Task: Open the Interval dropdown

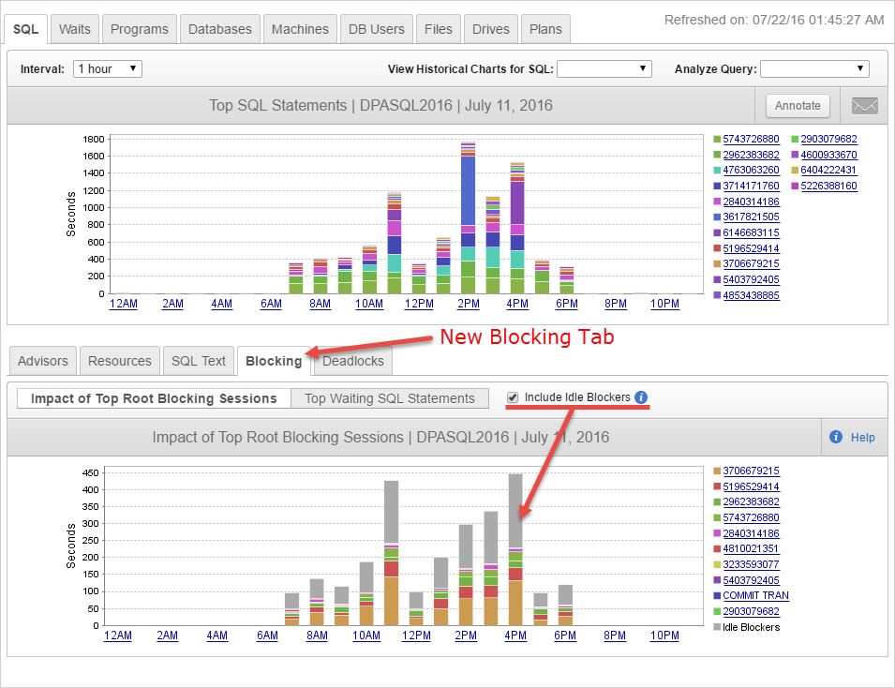Action: click(108, 69)
